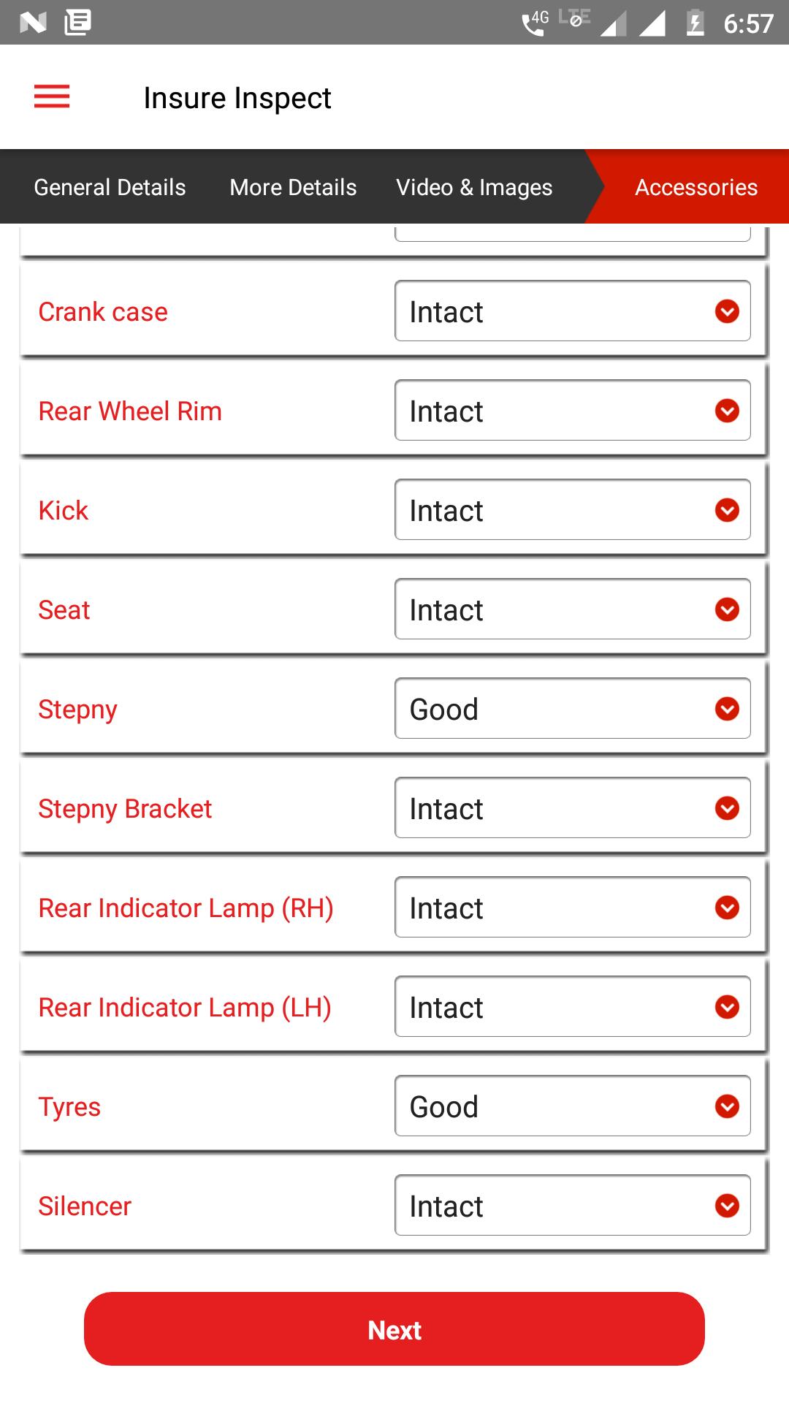Click the red arrow icon for Silencer
The width and height of the screenshot is (789, 1403).
[727, 1206]
